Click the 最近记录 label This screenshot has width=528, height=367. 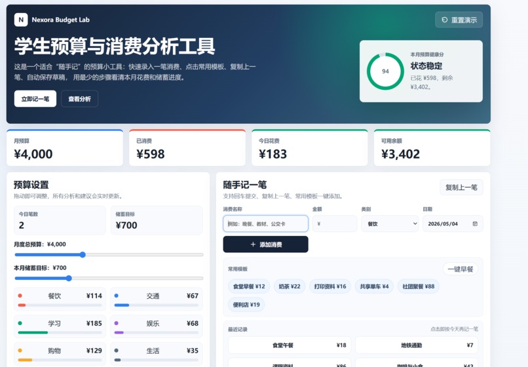(x=238, y=329)
